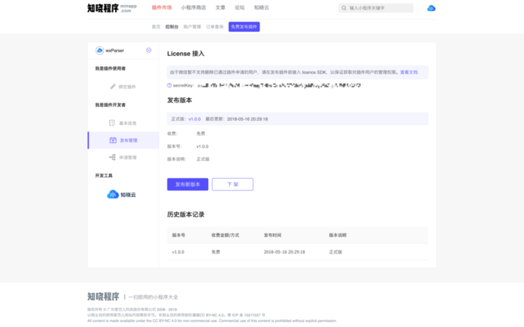524x327 pixels.
Task: Expand the wxParser plugin dropdown arrow
Action: click(x=148, y=50)
